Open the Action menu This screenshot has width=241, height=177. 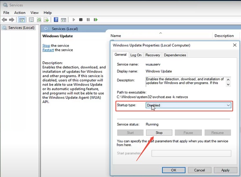(x=20, y=13)
